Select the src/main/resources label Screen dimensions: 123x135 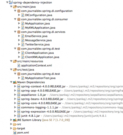(30, 61)
